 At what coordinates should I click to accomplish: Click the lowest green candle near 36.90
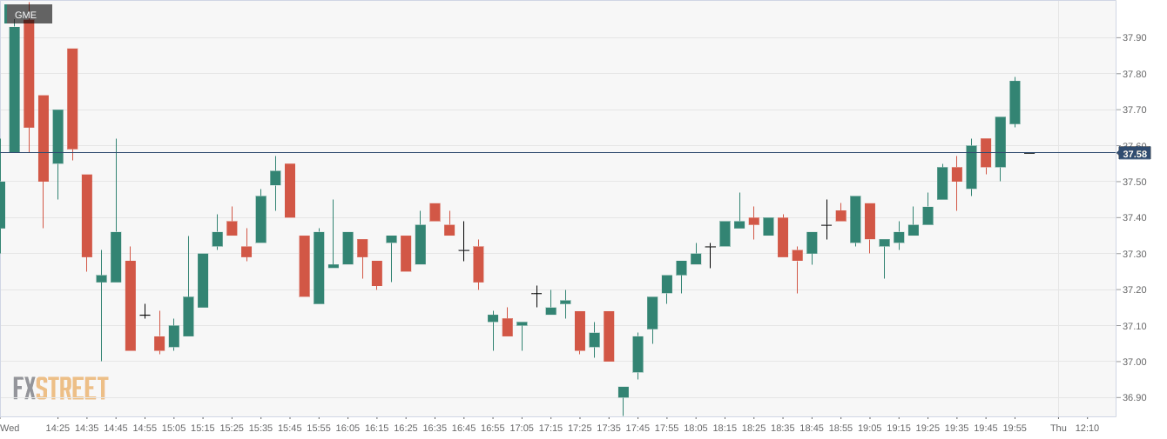[624, 392]
